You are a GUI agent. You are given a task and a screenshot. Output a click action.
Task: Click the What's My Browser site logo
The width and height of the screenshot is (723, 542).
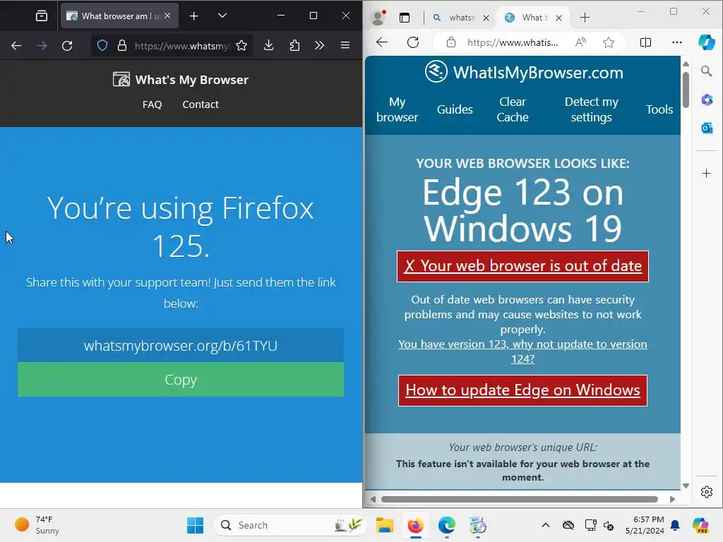click(180, 80)
